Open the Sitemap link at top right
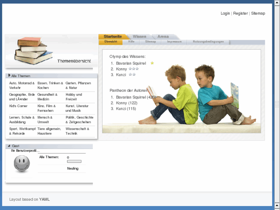This screenshot has width=280, height=210. pyautogui.click(x=258, y=13)
